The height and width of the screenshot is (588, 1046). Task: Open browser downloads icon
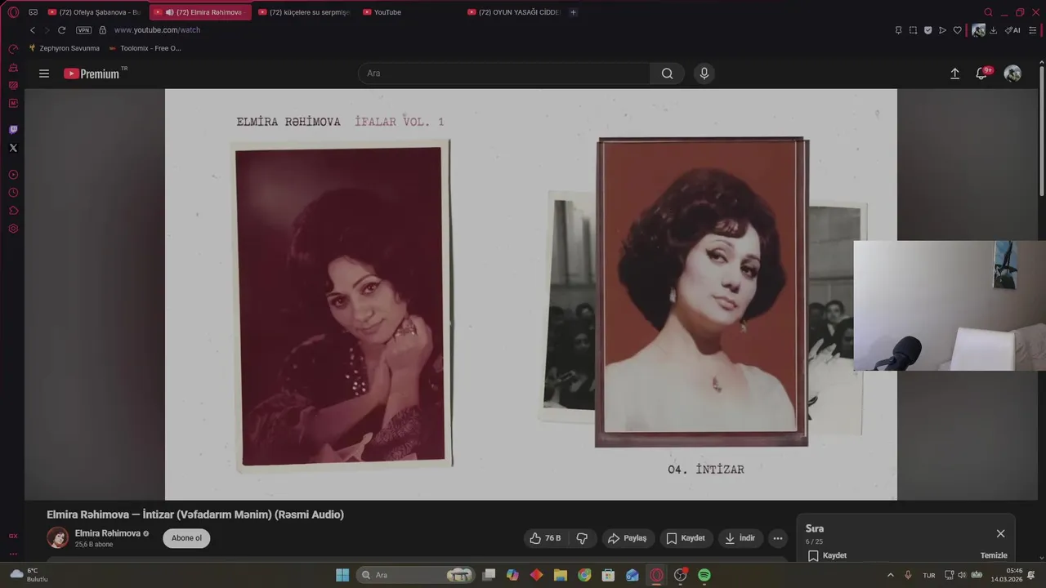pyautogui.click(x=993, y=30)
